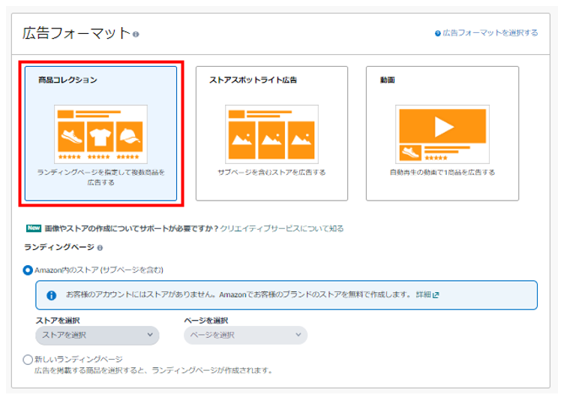The image size is (567, 401).
Task: Select the ストアスポットライト広告 format card
Action: click(x=271, y=133)
